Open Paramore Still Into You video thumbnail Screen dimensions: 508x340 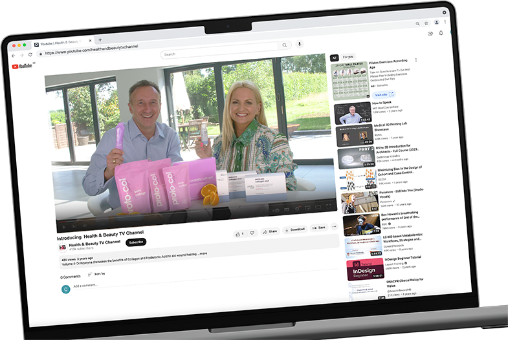coord(360,202)
